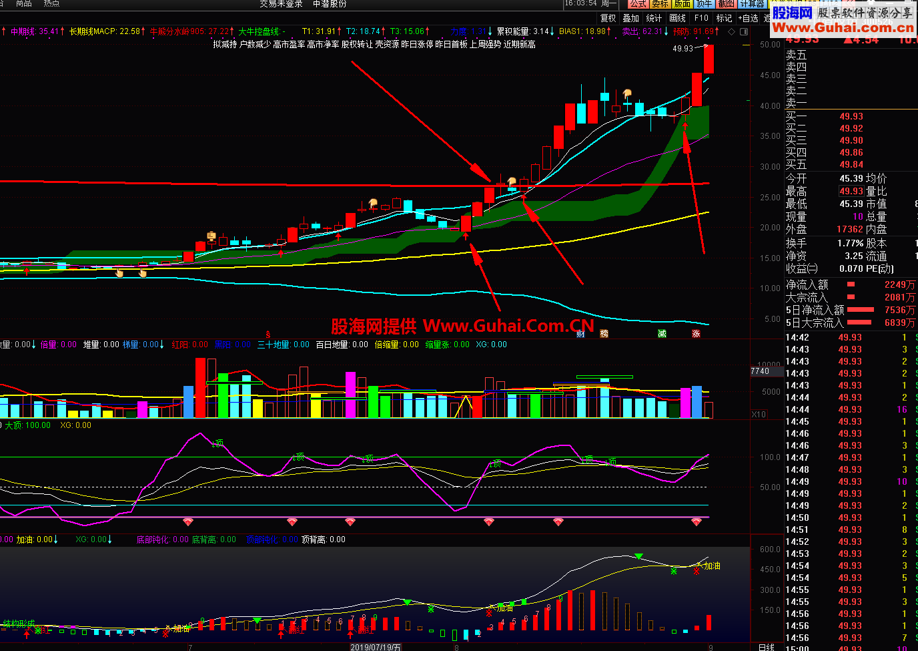Click the 户数减少 tag
The image size is (918, 651).
coord(255,45)
